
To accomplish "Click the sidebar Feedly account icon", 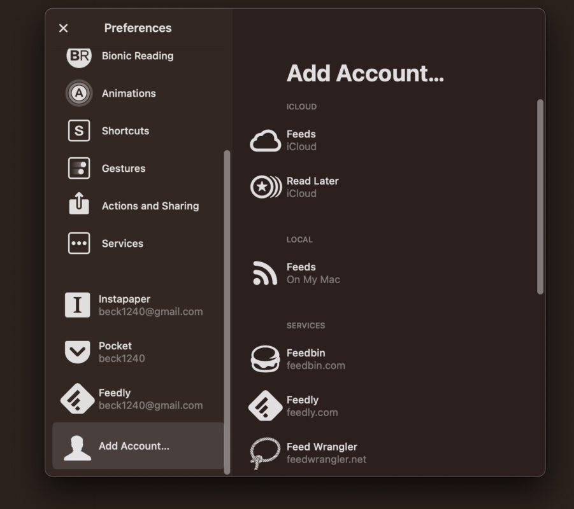I will click(x=77, y=398).
